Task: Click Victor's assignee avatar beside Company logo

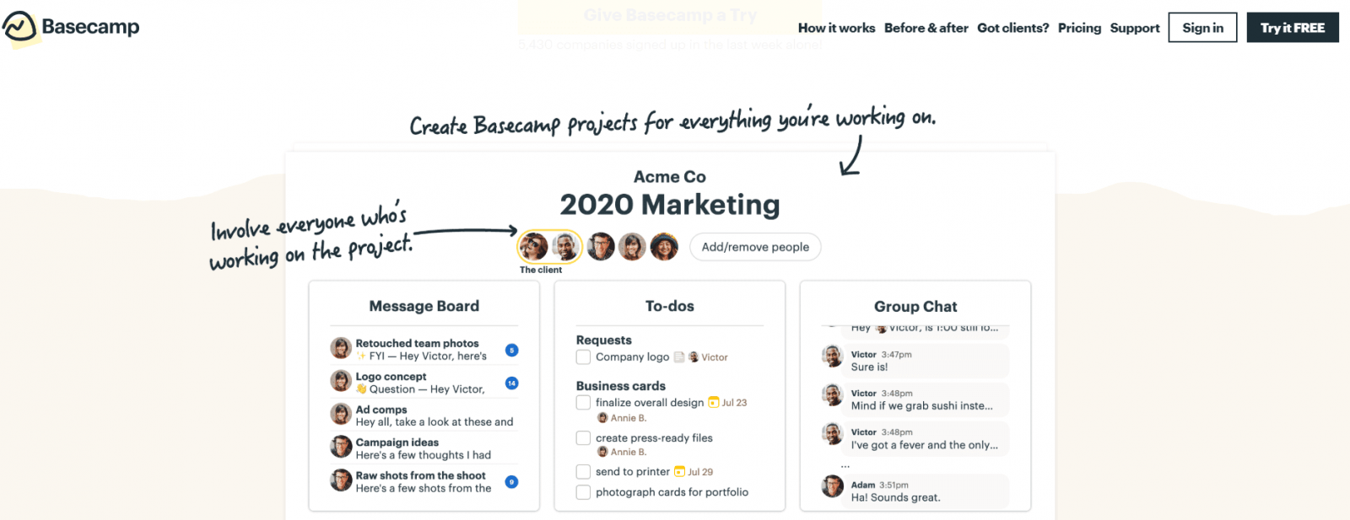Action: tap(694, 356)
